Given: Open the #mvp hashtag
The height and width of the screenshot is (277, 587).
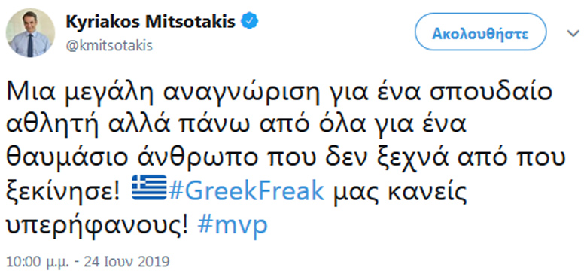Looking at the screenshot, I should tap(233, 224).
